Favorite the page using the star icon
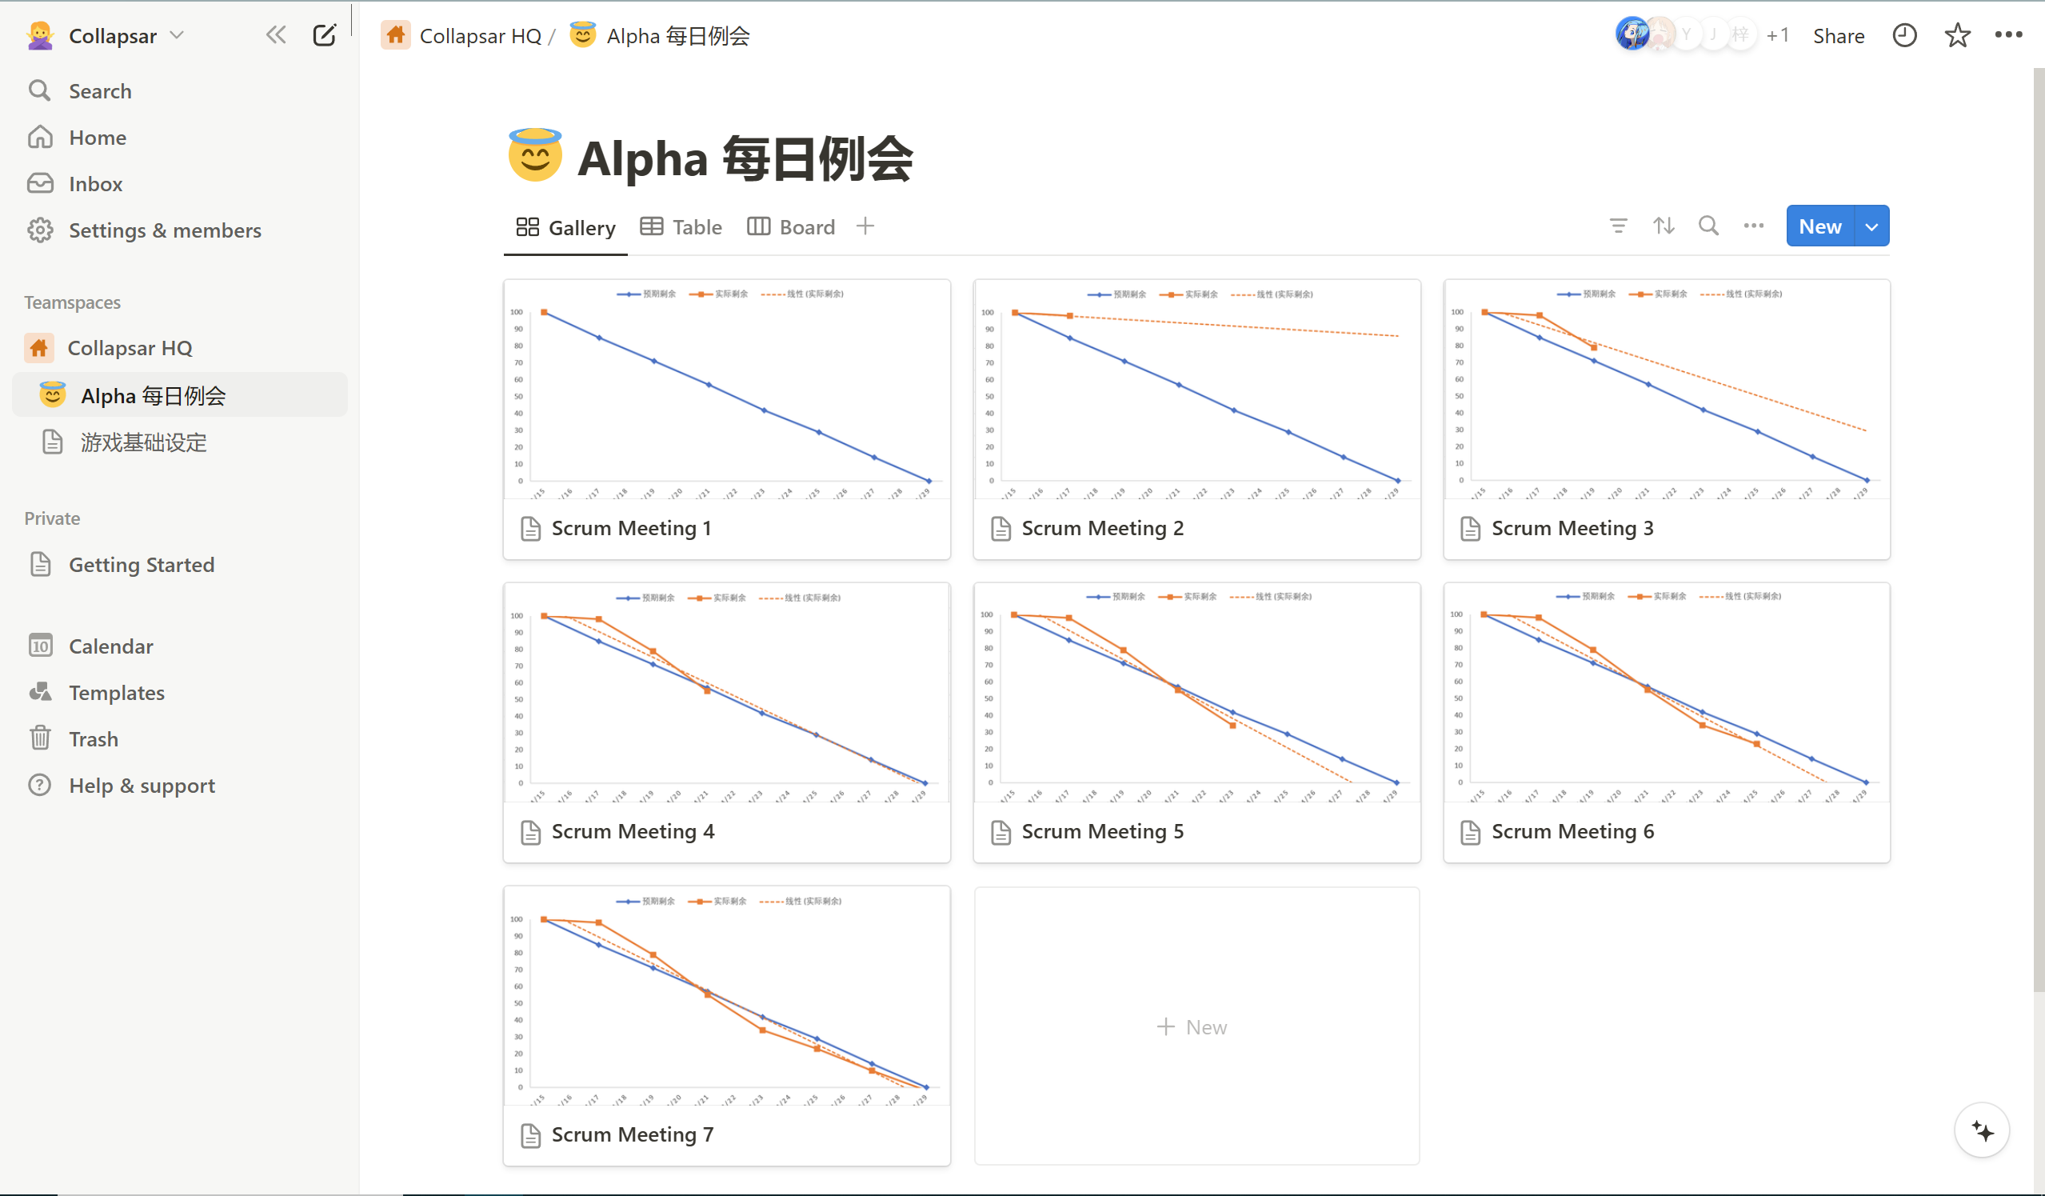The width and height of the screenshot is (2045, 1196). coord(1956,35)
